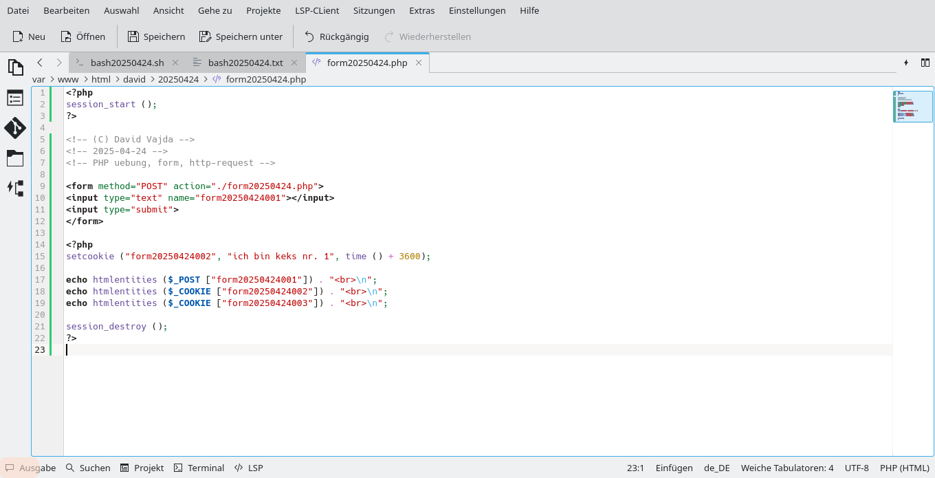
Task: Open the Filesystem browser panel
Action: pyautogui.click(x=15, y=158)
